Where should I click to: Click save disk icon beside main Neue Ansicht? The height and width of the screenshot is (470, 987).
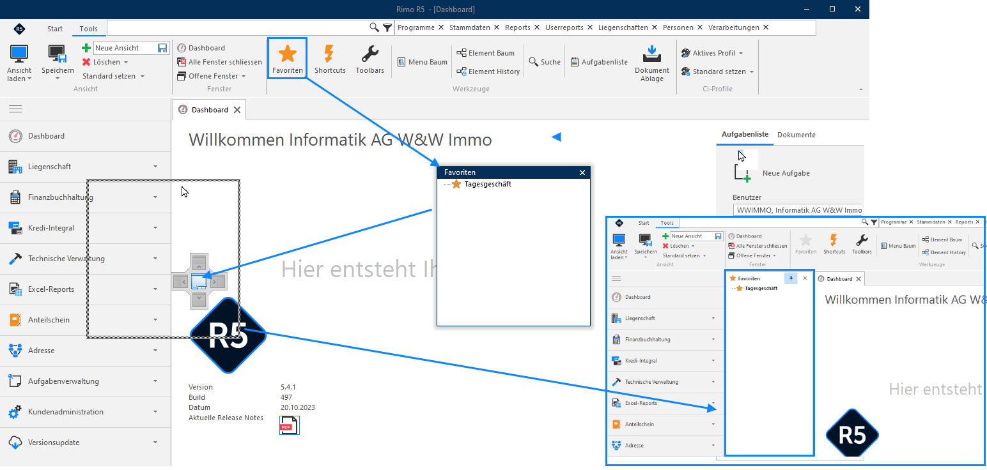click(x=162, y=48)
